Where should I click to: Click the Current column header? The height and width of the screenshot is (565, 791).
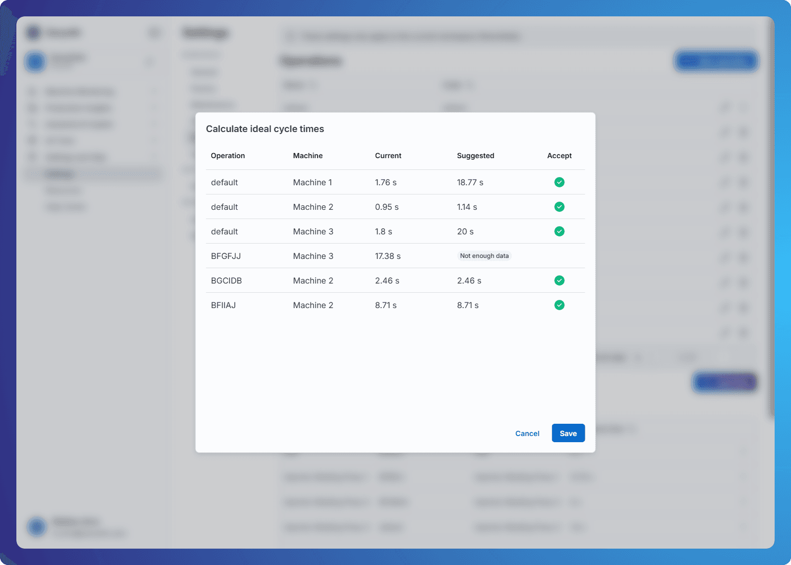[388, 156]
